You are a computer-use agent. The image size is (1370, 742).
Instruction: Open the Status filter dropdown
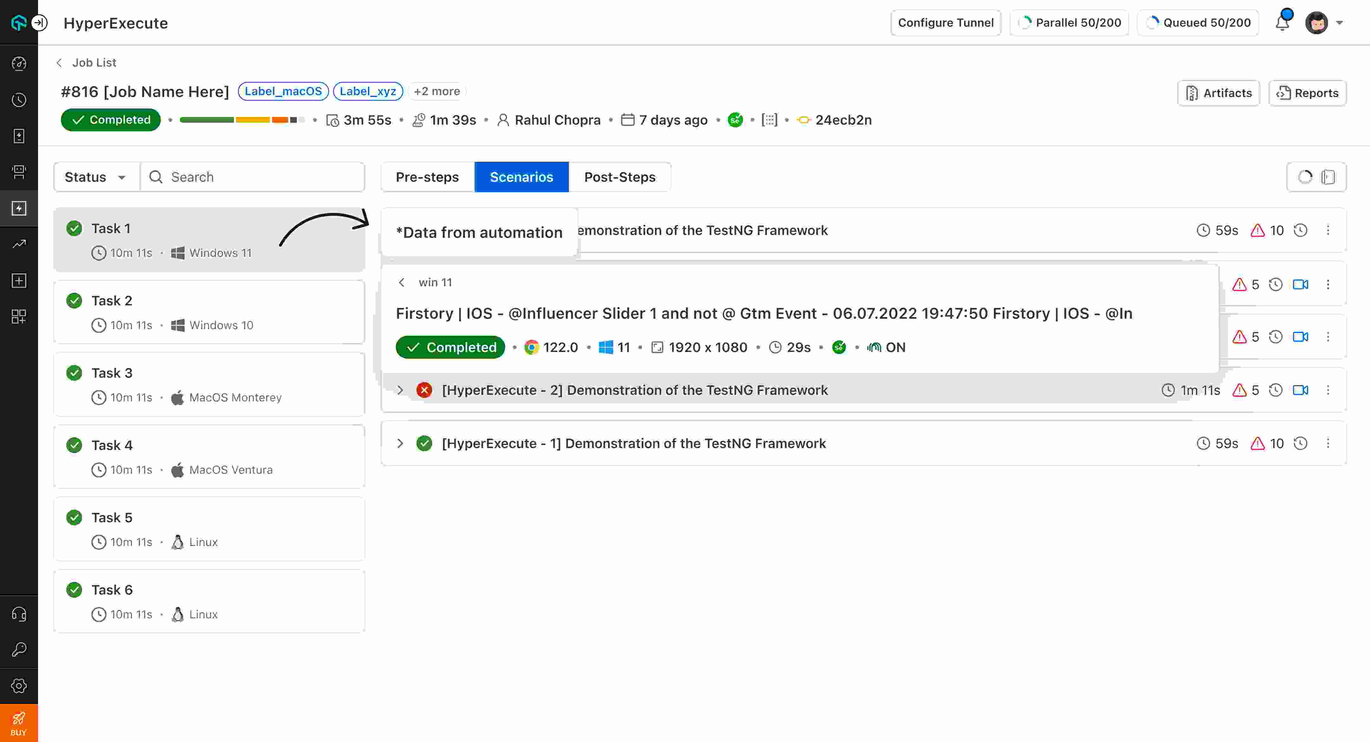point(96,177)
